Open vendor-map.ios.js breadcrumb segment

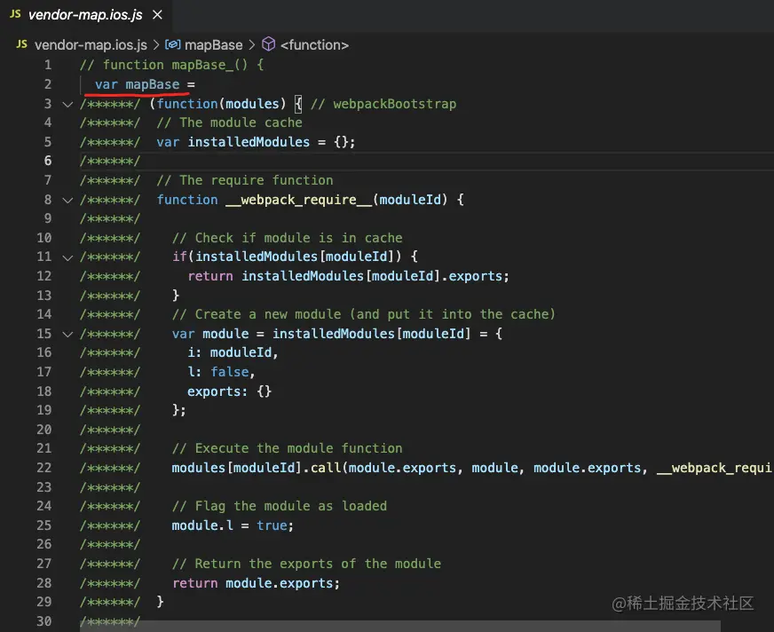tap(91, 45)
